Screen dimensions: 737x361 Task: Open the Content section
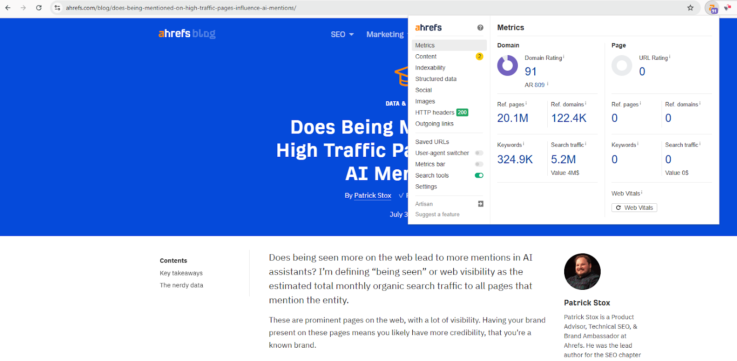[426, 57]
